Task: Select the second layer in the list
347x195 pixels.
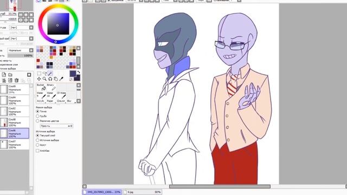Action: coord(15,100)
